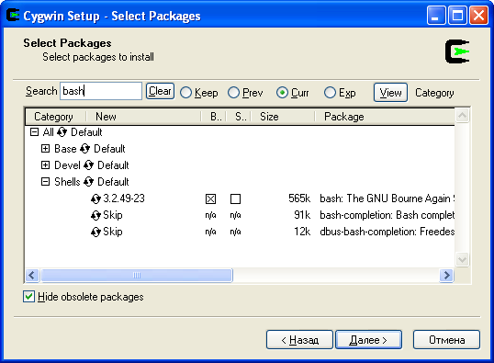The width and height of the screenshot is (494, 363).
Task: Click the B.. column header
Action: coord(213,117)
